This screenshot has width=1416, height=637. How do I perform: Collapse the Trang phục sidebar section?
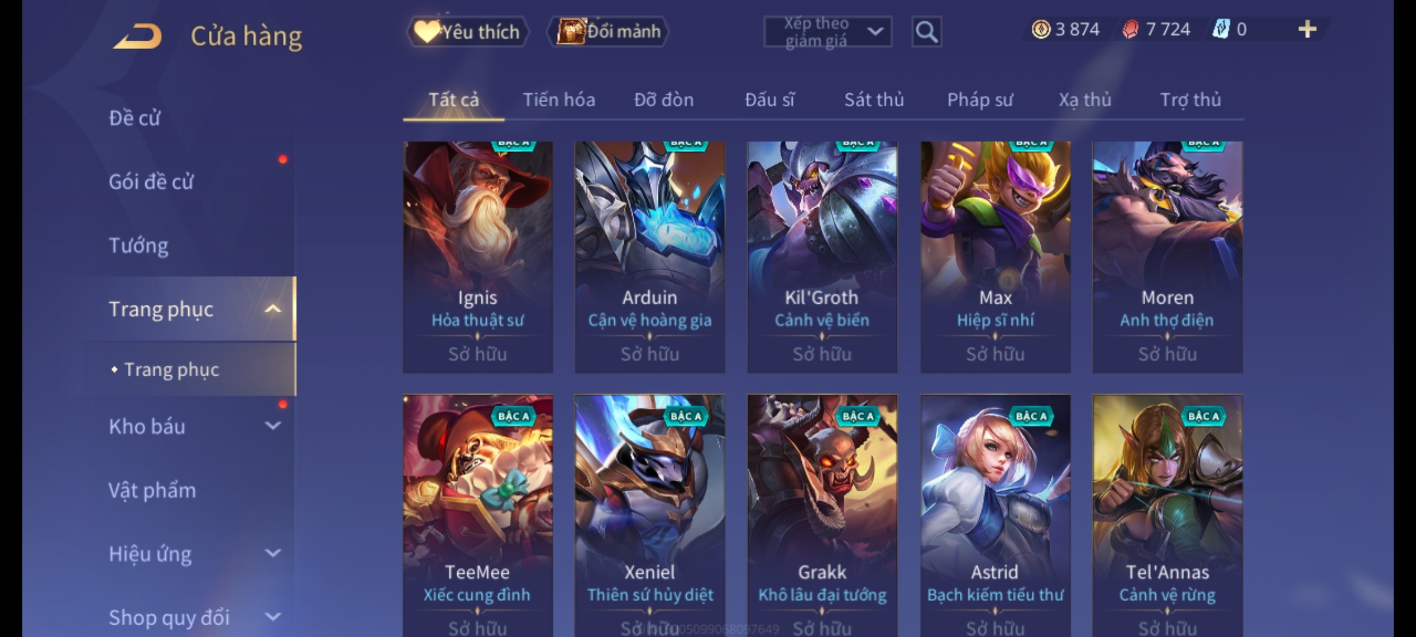tap(273, 308)
